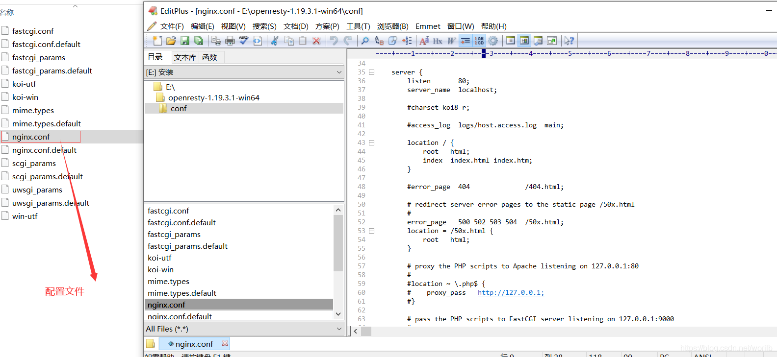Open the 文件(F) menu
This screenshot has height=357, width=777.
172,26
